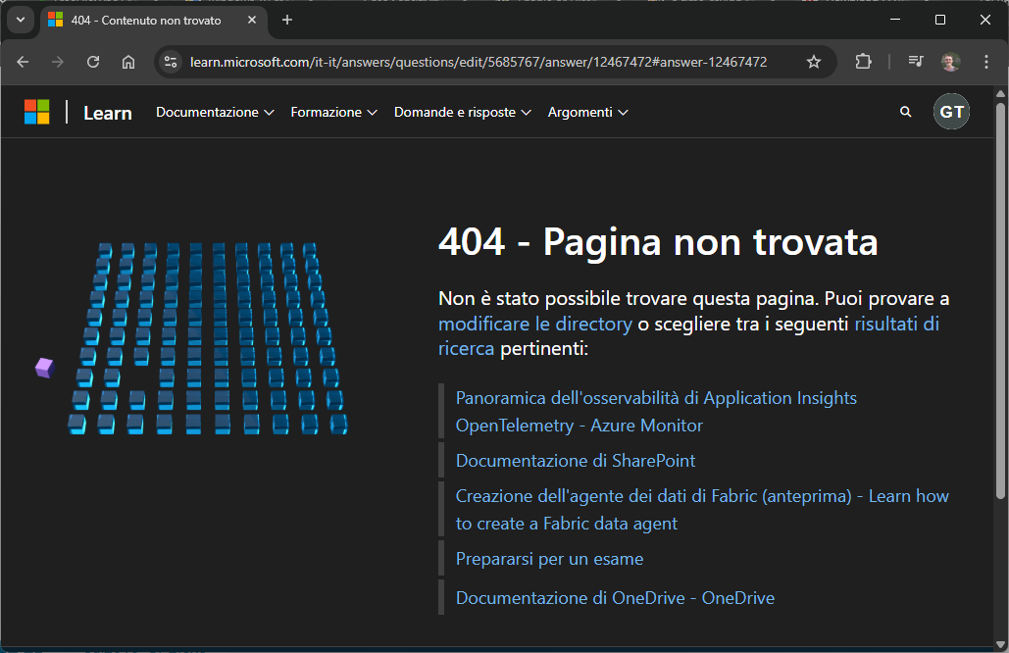Click the scrollbar up arrow
This screenshot has width=1009, height=653.
tap(1000, 94)
